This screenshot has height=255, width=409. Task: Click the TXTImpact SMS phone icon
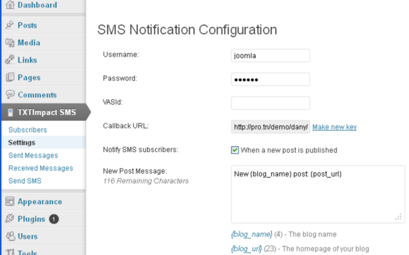pos(10,112)
